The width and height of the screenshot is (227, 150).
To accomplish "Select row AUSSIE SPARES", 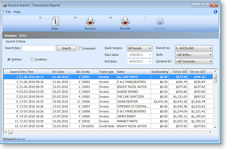I will [x=108, y=92].
